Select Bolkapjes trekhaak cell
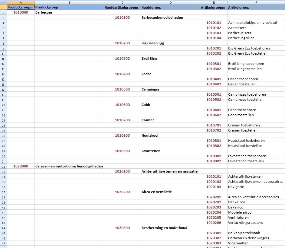 256,233
